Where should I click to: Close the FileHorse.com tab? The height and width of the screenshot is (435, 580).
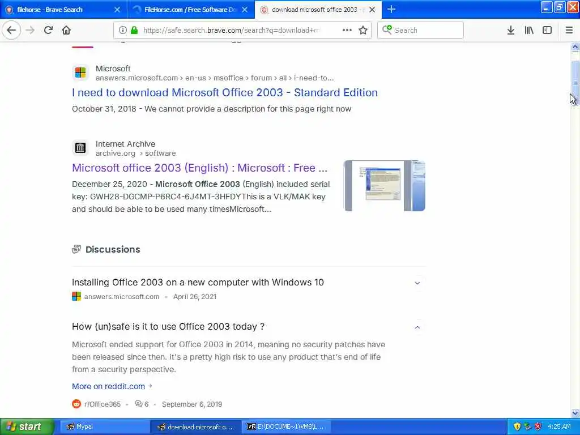245,10
